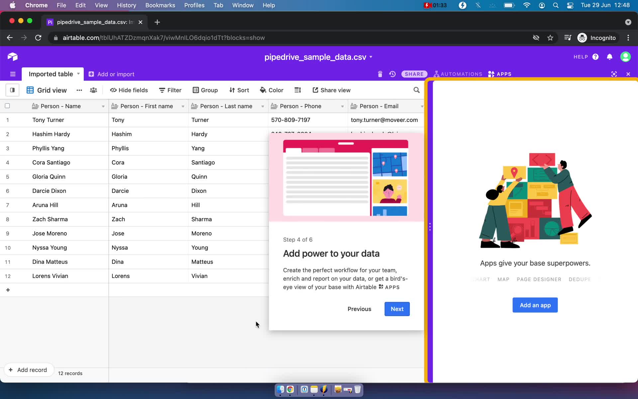This screenshot has height=399, width=638.
Task: Open the Imported table dropdown arrow
Action: pos(78,74)
